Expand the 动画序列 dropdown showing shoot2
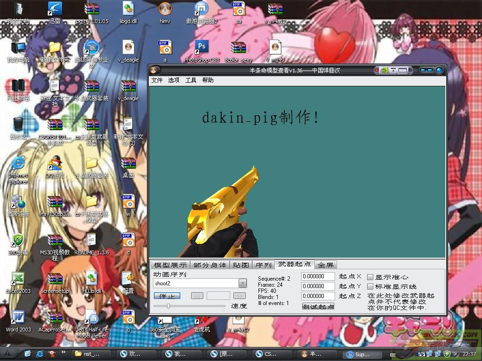 click(242, 283)
